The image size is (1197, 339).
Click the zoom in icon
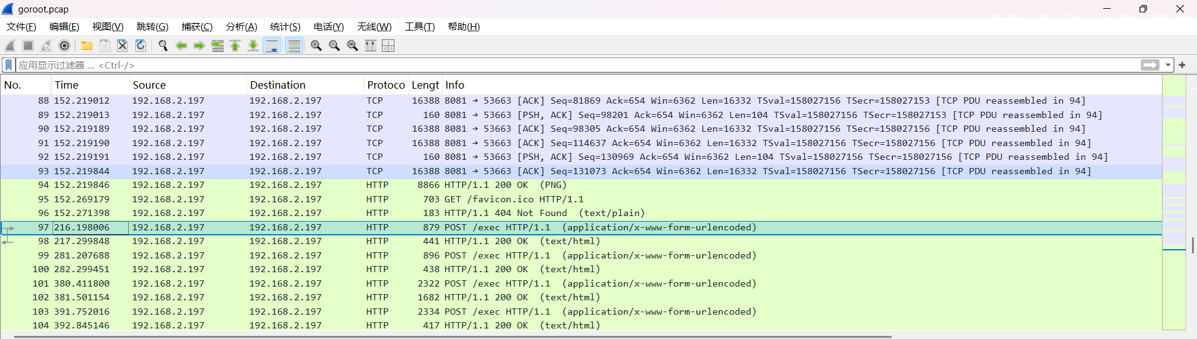(316, 46)
